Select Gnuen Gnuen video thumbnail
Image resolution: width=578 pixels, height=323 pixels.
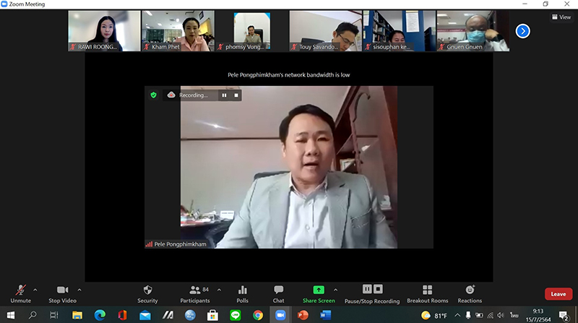(473, 30)
